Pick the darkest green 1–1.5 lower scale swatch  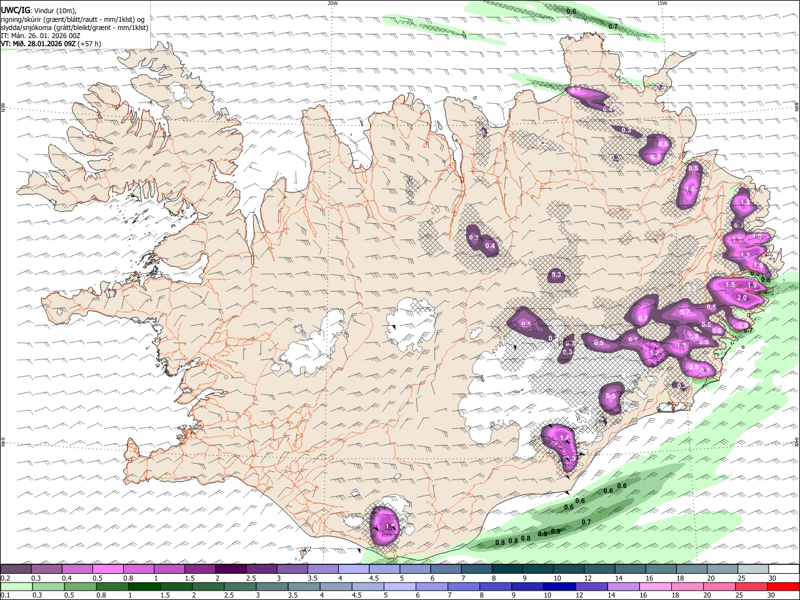144,586
